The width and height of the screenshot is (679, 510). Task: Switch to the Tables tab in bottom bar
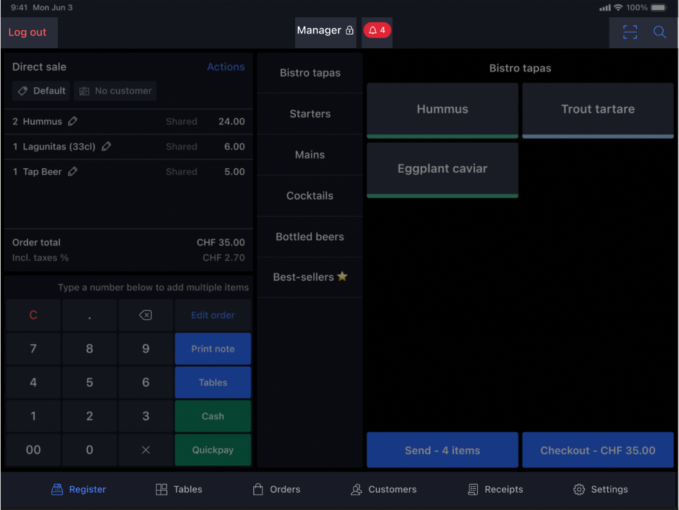click(179, 489)
